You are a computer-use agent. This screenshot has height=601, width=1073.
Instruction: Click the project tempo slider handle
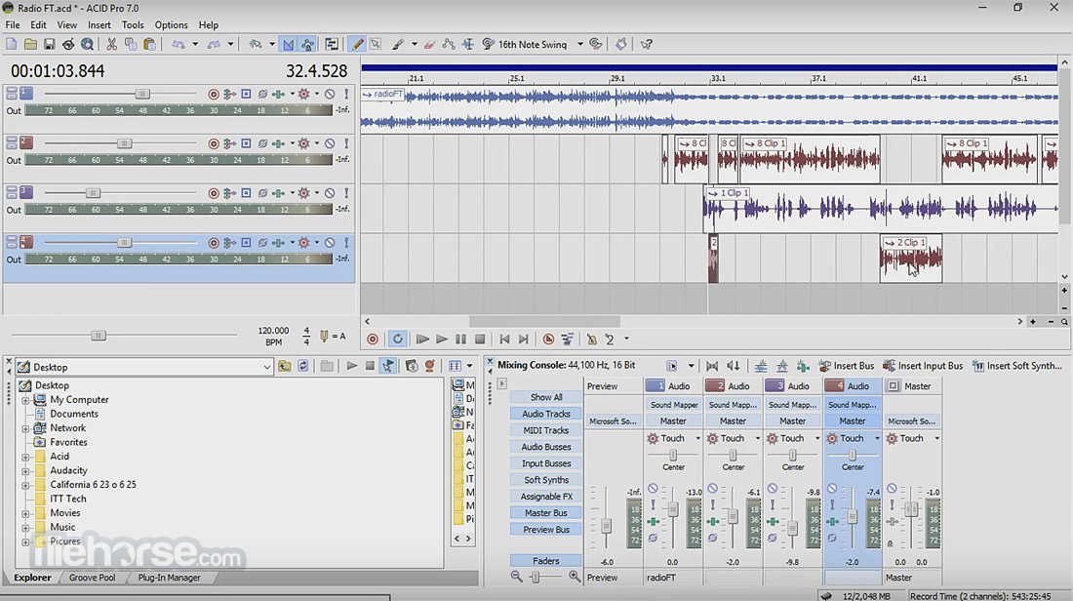[x=99, y=336]
